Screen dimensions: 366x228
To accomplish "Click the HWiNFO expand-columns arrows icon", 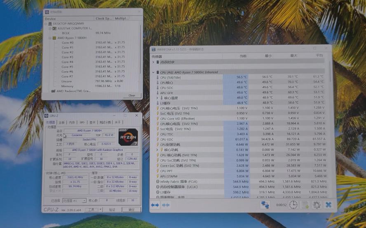I will coord(155,205).
